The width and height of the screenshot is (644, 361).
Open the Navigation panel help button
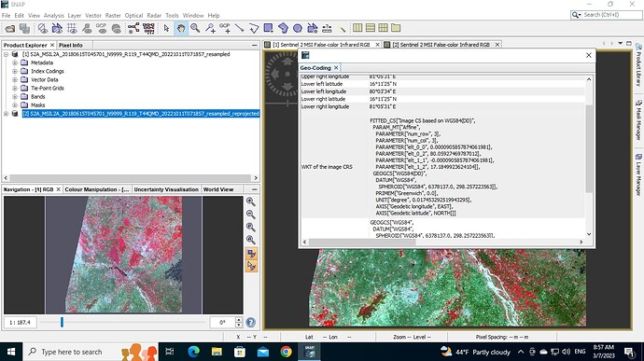click(250, 323)
